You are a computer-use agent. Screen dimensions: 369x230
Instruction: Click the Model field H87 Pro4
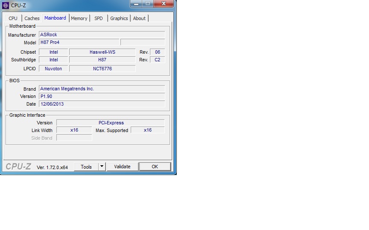click(79, 43)
